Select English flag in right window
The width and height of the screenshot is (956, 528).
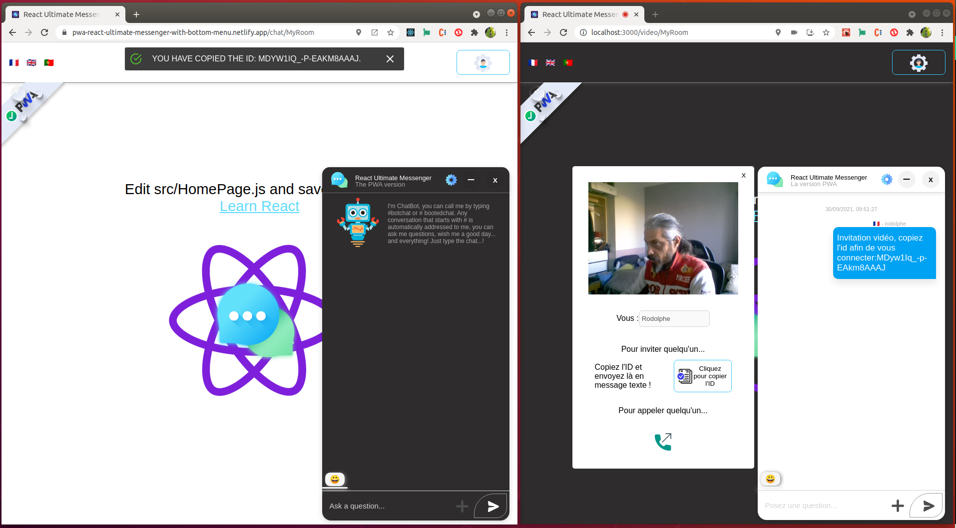[x=550, y=63]
